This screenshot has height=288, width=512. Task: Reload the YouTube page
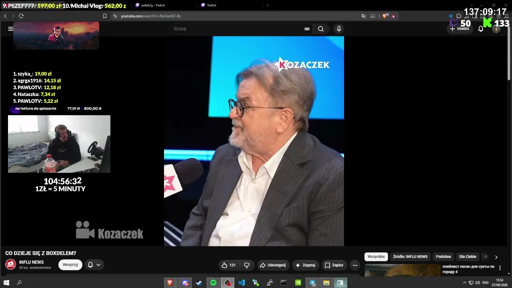21,16
